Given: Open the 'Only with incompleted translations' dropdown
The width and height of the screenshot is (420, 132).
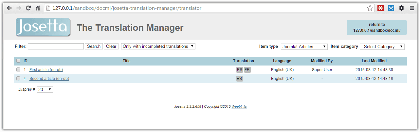Looking at the screenshot, I should click(x=158, y=46).
